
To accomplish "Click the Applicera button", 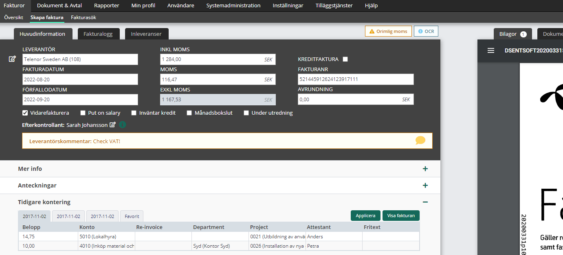I will (x=365, y=216).
